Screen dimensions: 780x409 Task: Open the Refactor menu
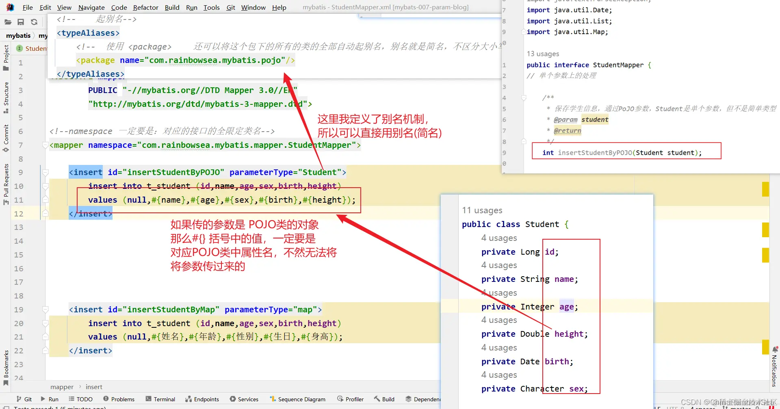(x=146, y=7)
